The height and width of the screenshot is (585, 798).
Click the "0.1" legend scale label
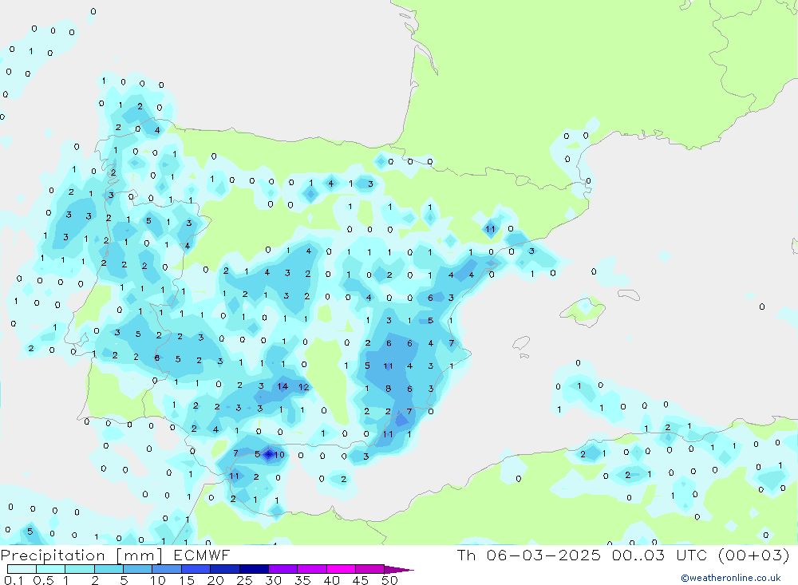click(14, 580)
